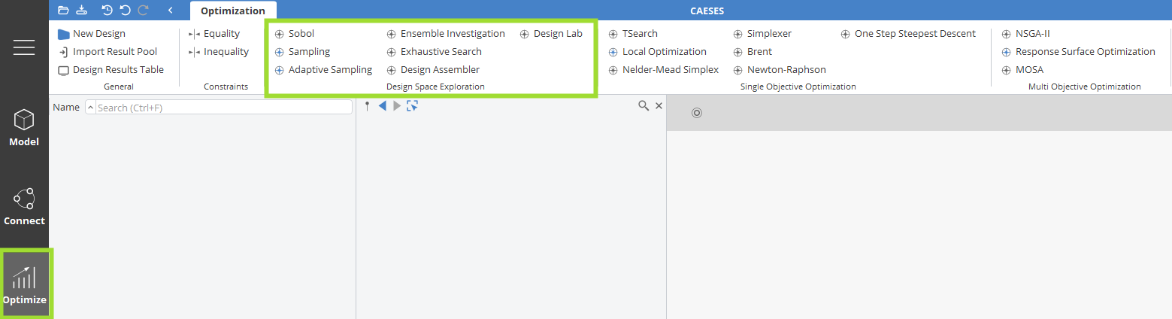
Task: Go back with the blue left arrow
Action: [x=382, y=106]
